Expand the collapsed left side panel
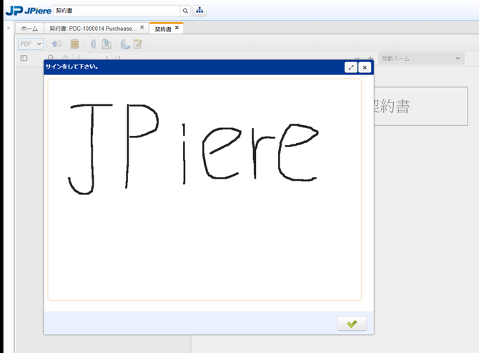 point(9,28)
